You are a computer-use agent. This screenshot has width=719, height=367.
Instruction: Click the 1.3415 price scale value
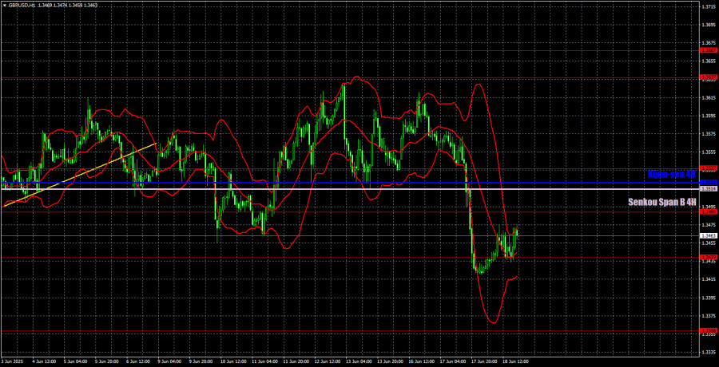[708, 279]
